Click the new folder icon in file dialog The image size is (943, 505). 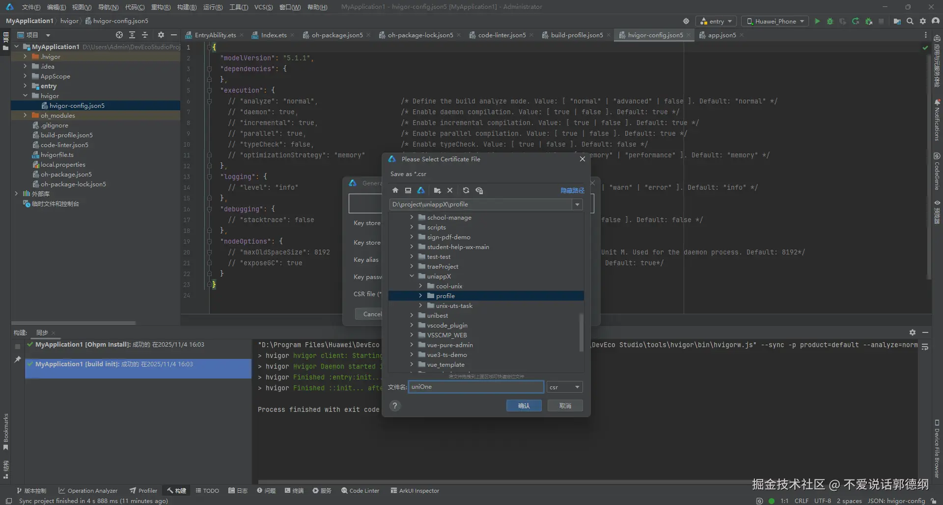[437, 191]
